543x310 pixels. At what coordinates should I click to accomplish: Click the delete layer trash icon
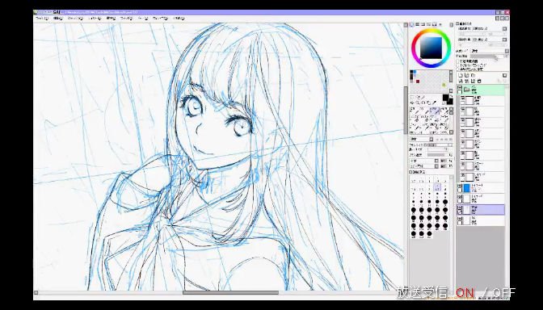click(479, 81)
